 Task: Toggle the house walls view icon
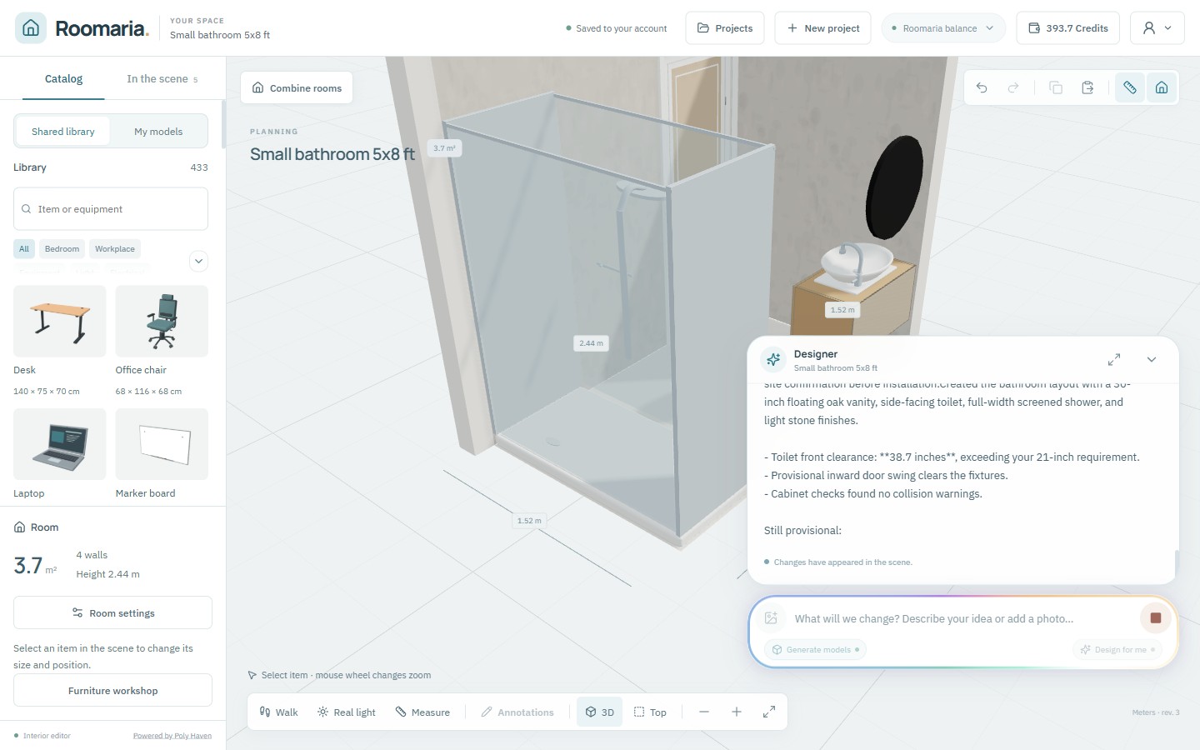(x=1162, y=87)
